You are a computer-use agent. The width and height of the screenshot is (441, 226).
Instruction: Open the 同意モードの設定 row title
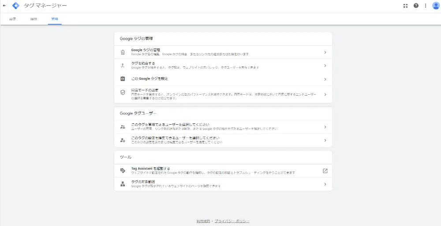pyautogui.click(x=145, y=90)
